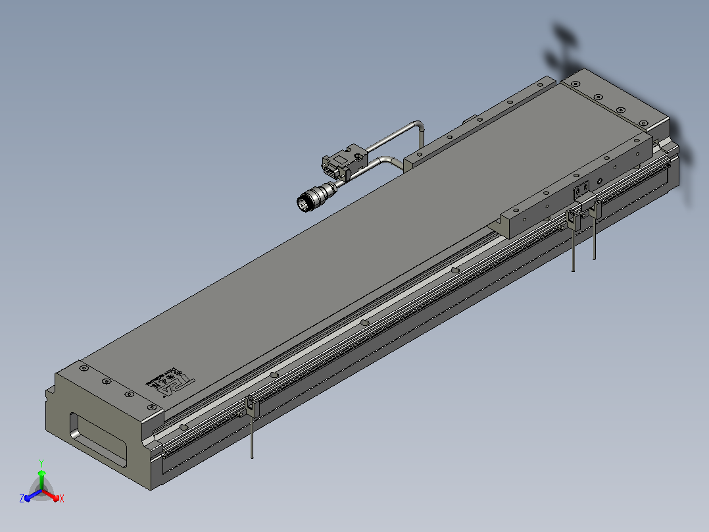The width and height of the screenshot is (709, 532).
Task: Select the D-sub connector plug on the cable
Action: 344,163
